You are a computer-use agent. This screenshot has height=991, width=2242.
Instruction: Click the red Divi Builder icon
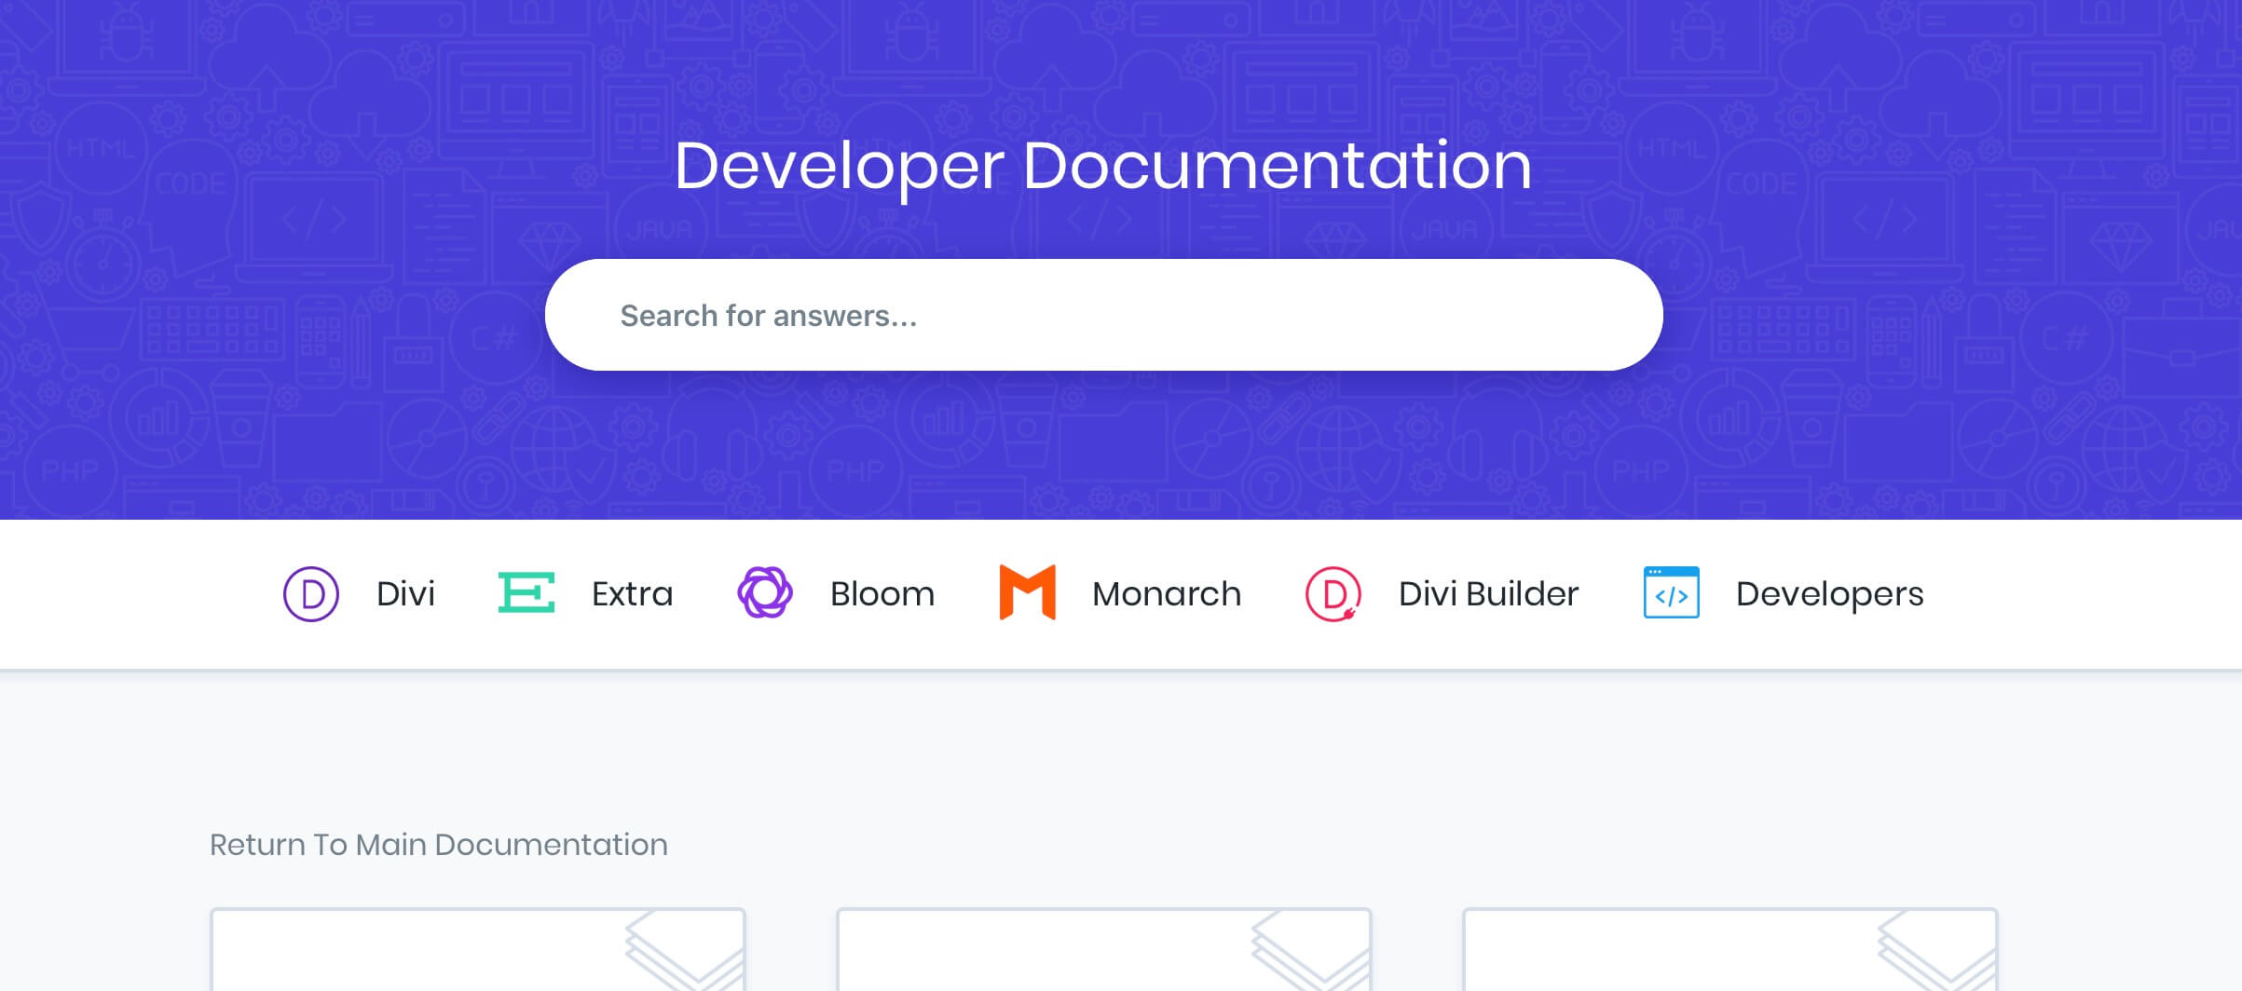(x=1333, y=593)
